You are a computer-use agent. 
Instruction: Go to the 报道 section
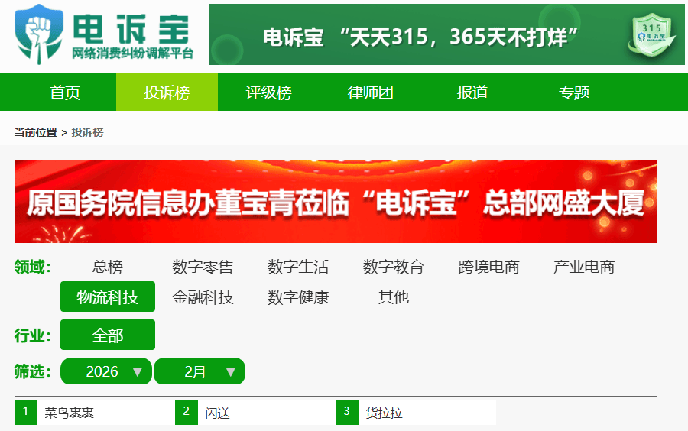click(472, 93)
